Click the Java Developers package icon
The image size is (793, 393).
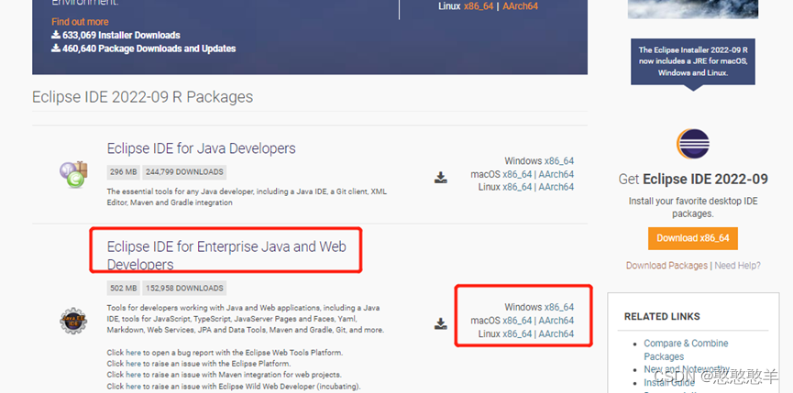(74, 175)
